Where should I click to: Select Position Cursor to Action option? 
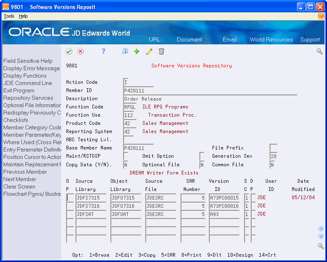coord(32,157)
